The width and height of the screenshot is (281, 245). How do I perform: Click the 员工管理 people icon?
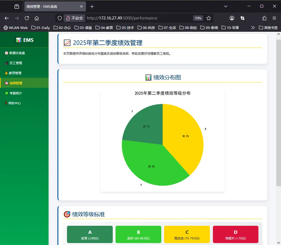tap(6, 63)
